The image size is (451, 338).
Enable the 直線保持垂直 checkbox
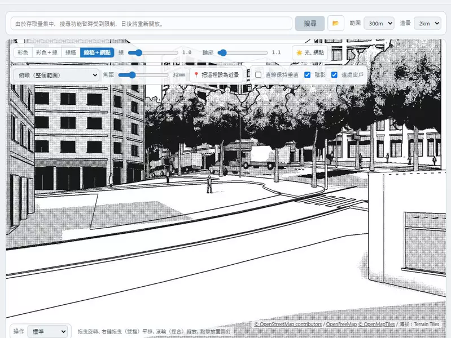pyautogui.click(x=259, y=75)
